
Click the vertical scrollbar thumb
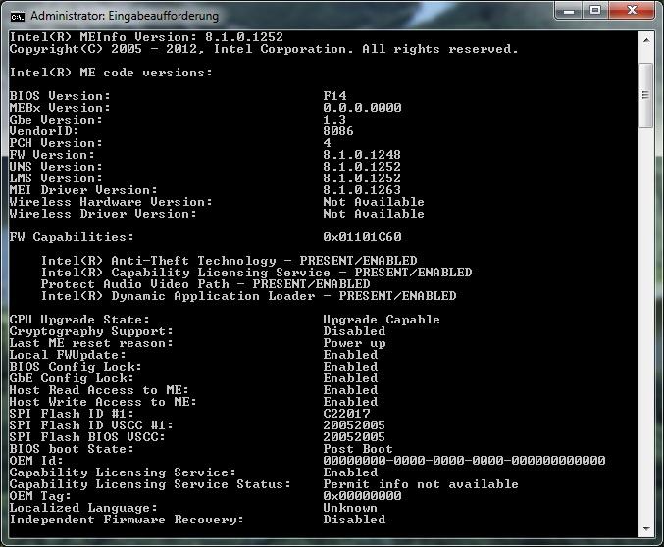(x=645, y=95)
